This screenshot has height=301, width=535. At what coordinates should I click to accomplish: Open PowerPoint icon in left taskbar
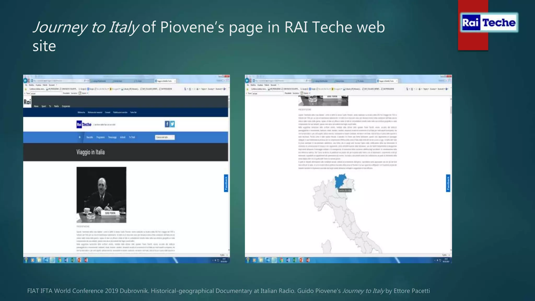[79, 260]
